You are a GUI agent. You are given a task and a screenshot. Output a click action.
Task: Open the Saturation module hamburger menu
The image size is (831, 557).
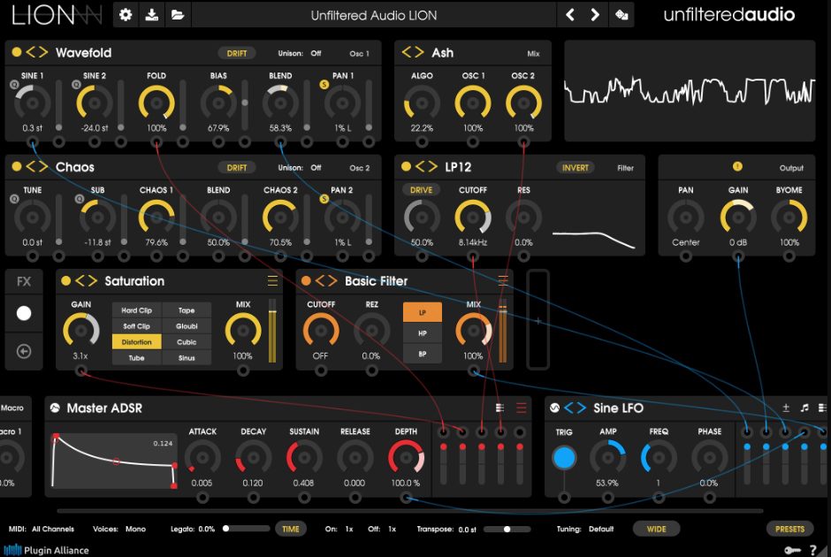coord(272,281)
